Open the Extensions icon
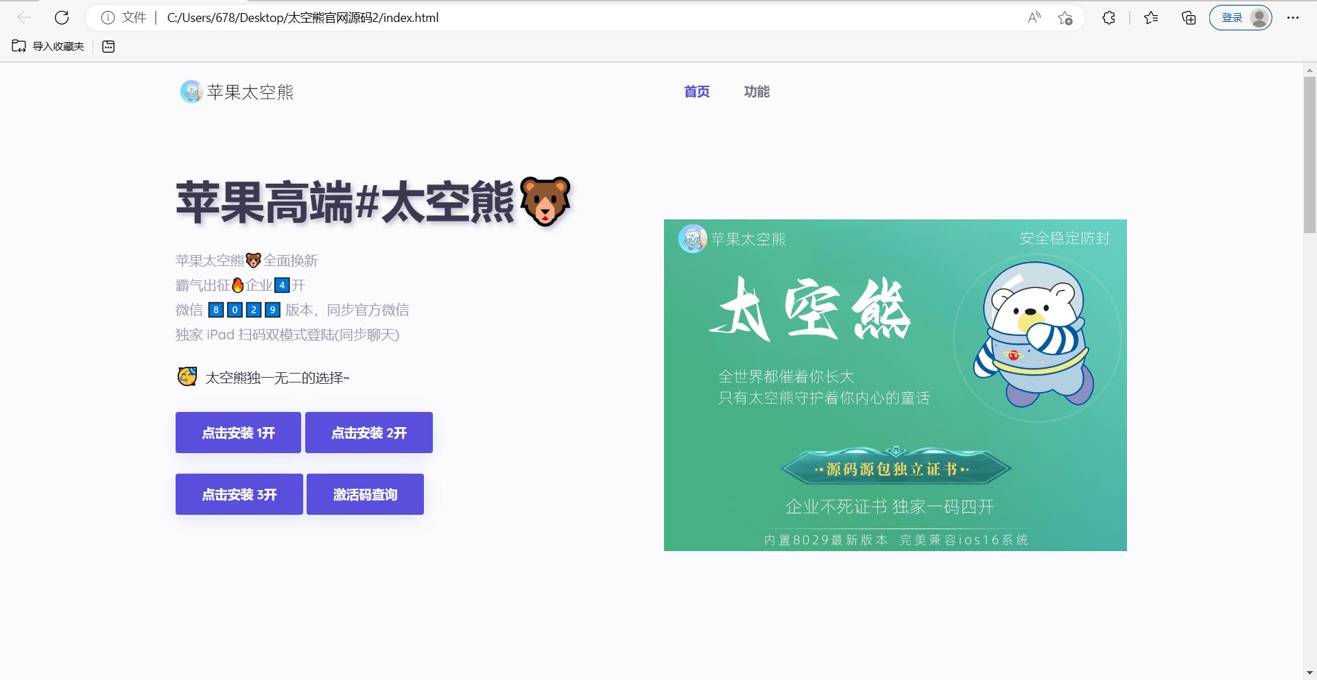 (x=1108, y=19)
